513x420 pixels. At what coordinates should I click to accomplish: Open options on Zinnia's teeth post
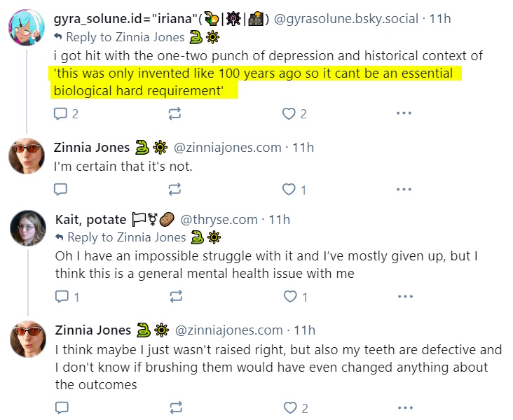coord(405,407)
